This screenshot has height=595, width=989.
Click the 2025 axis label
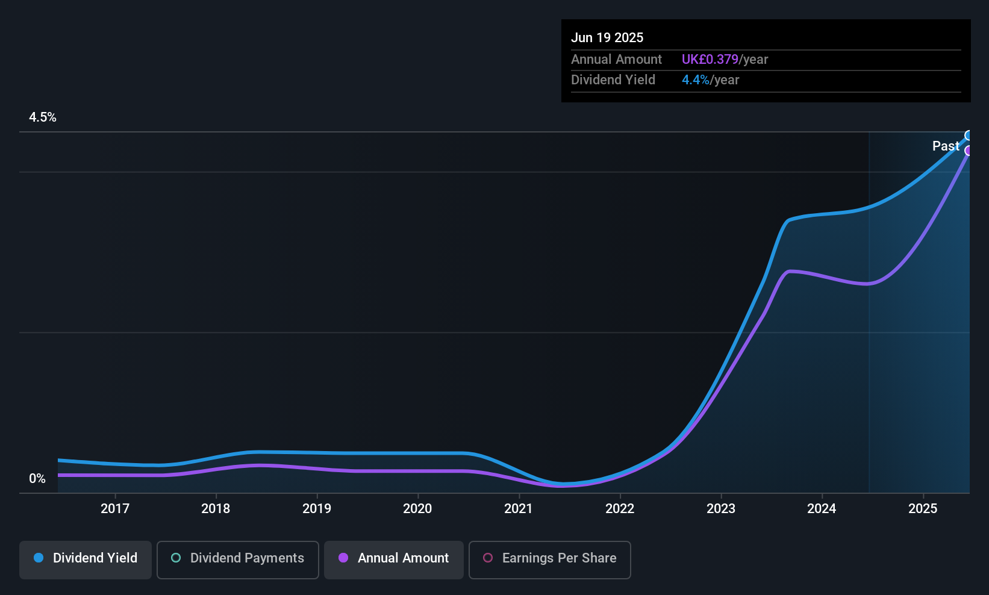pos(923,509)
